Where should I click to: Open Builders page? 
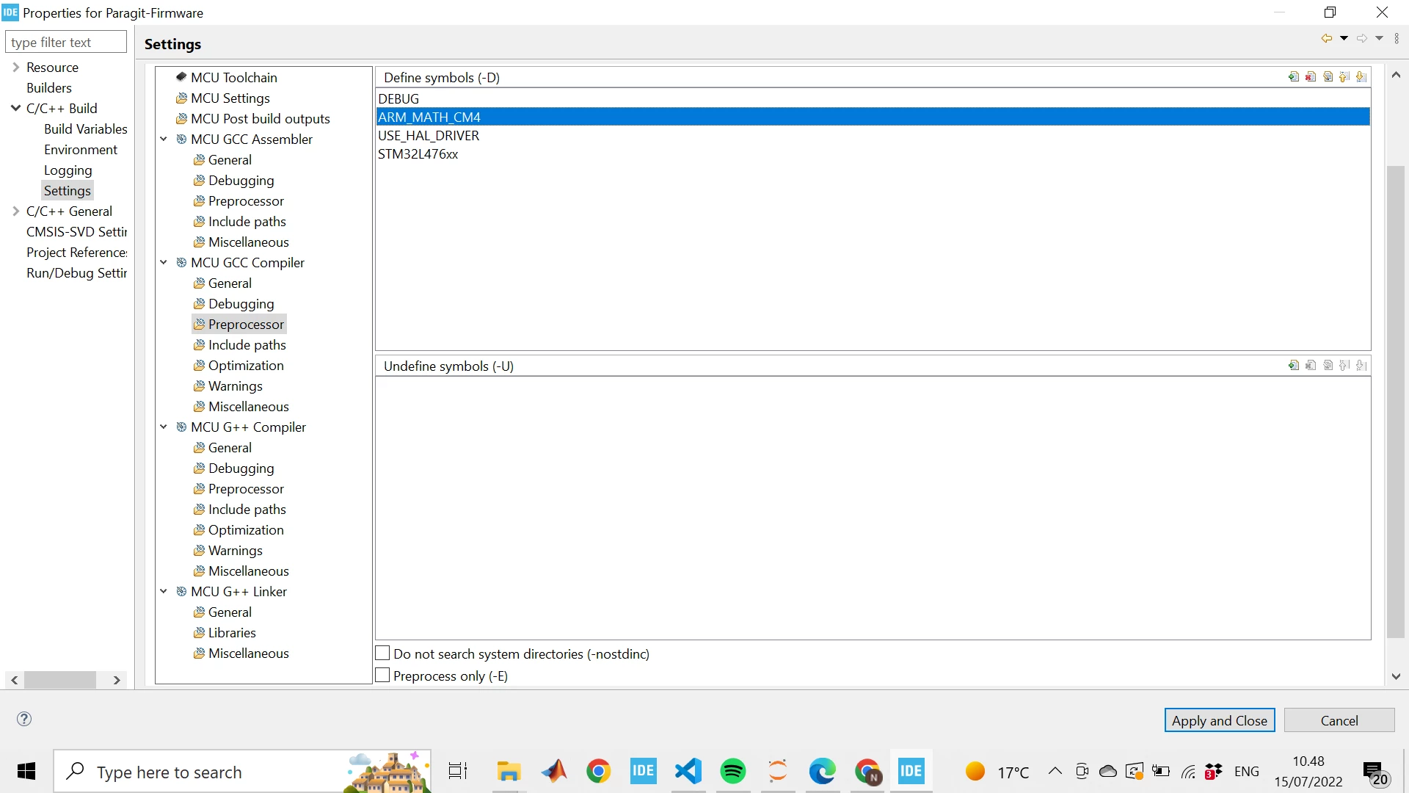click(49, 87)
